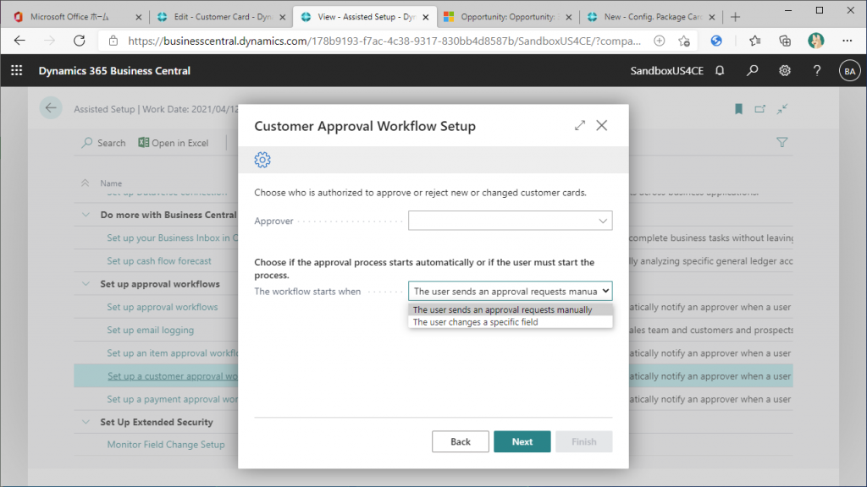Open a new browser tab
Viewport: 867px width, 487px height.
click(735, 17)
